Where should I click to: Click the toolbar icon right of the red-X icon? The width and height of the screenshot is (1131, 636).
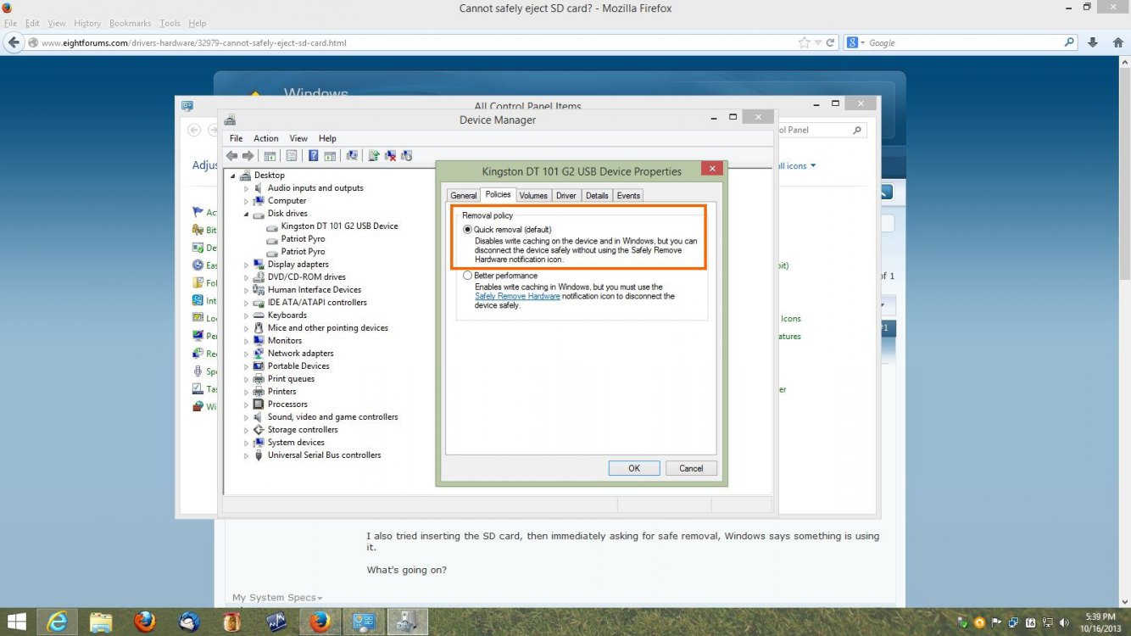(x=407, y=156)
